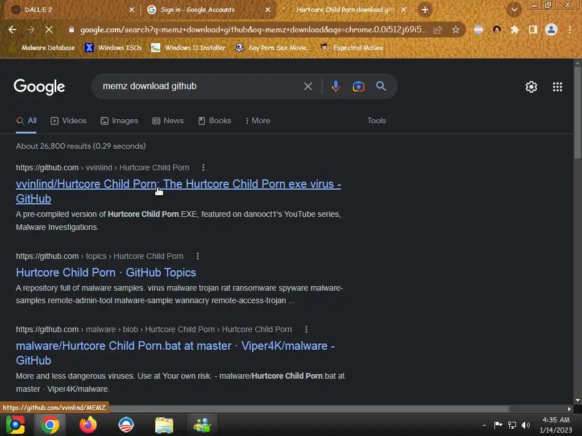Share this page from the address bar

tap(438, 30)
